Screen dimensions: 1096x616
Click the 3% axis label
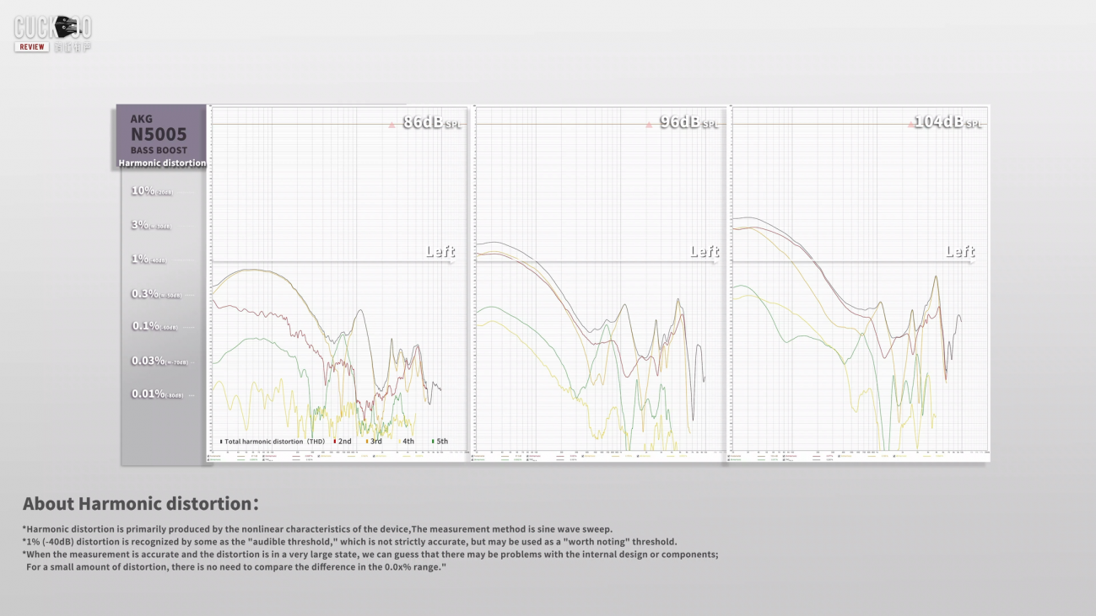[x=151, y=225]
